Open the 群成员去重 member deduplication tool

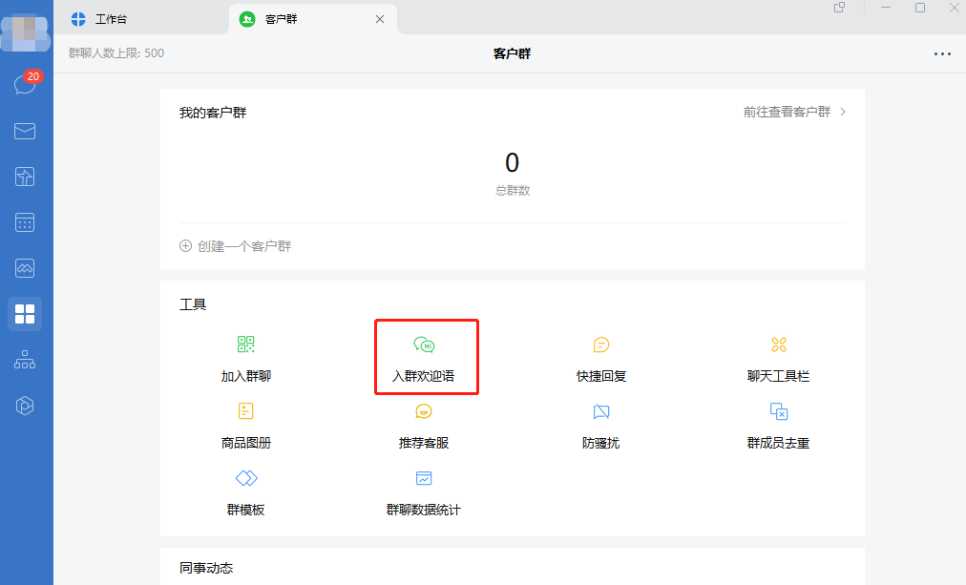(779, 423)
